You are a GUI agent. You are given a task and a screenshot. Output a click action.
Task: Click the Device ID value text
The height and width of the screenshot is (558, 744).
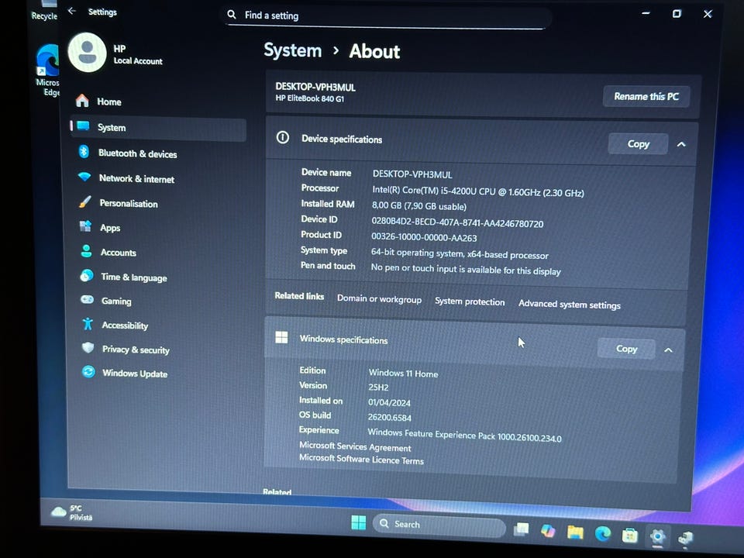click(457, 222)
